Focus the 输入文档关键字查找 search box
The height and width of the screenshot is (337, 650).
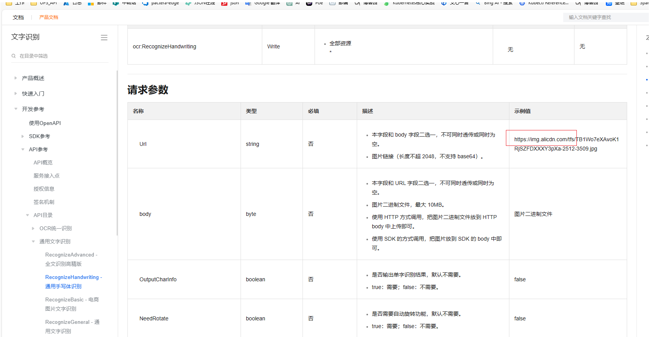(606, 17)
